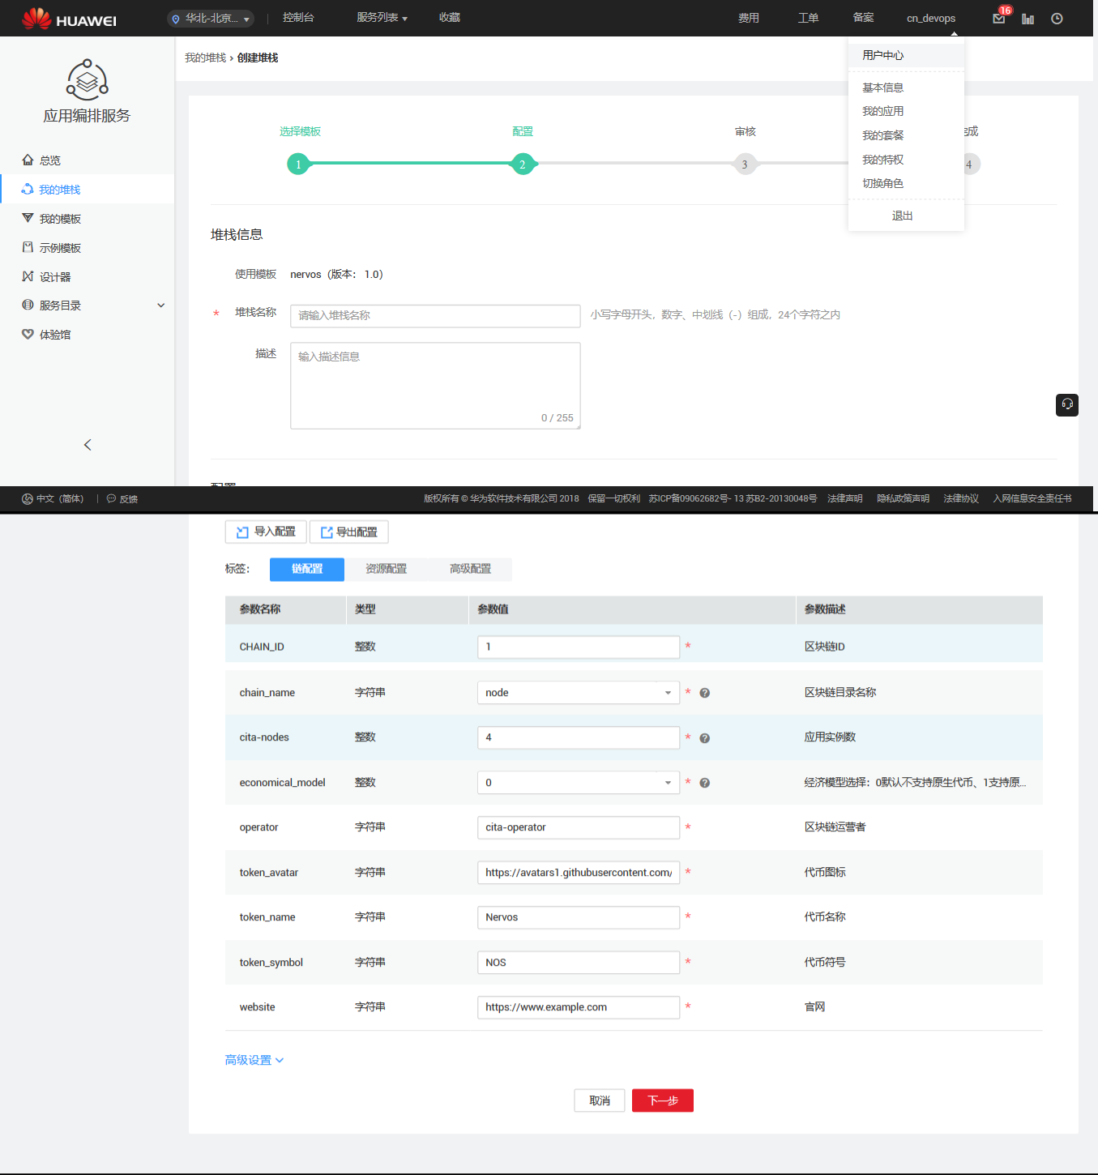This screenshot has width=1098, height=1175.
Task: Select the 链配置 tab
Action: click(307, 569)
